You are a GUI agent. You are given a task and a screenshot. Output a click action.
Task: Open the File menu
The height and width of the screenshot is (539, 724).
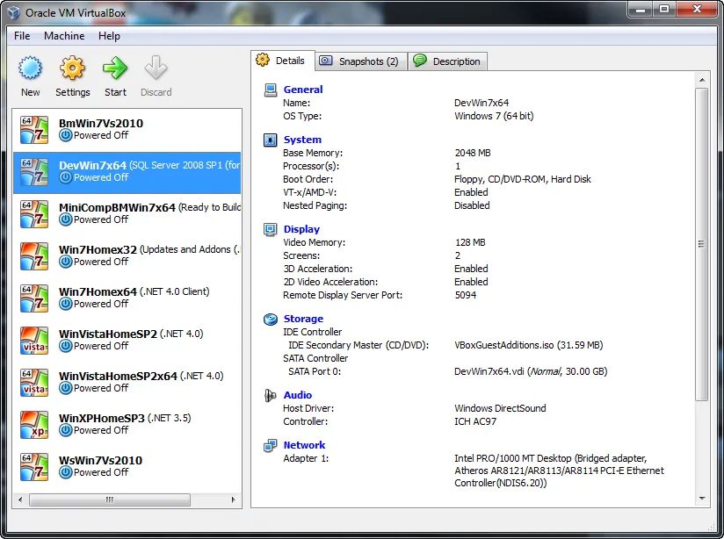tap(22, 36)
